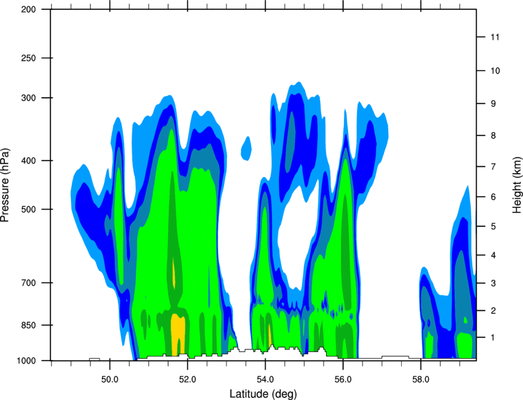Viewport: 523px width, 400px height.
Task: Click the 52.0 latitude tick label
Action: pos(188,379)
